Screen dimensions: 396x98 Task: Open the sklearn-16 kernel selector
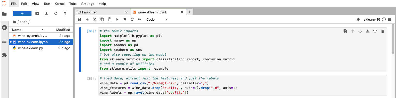click(372, 19)
